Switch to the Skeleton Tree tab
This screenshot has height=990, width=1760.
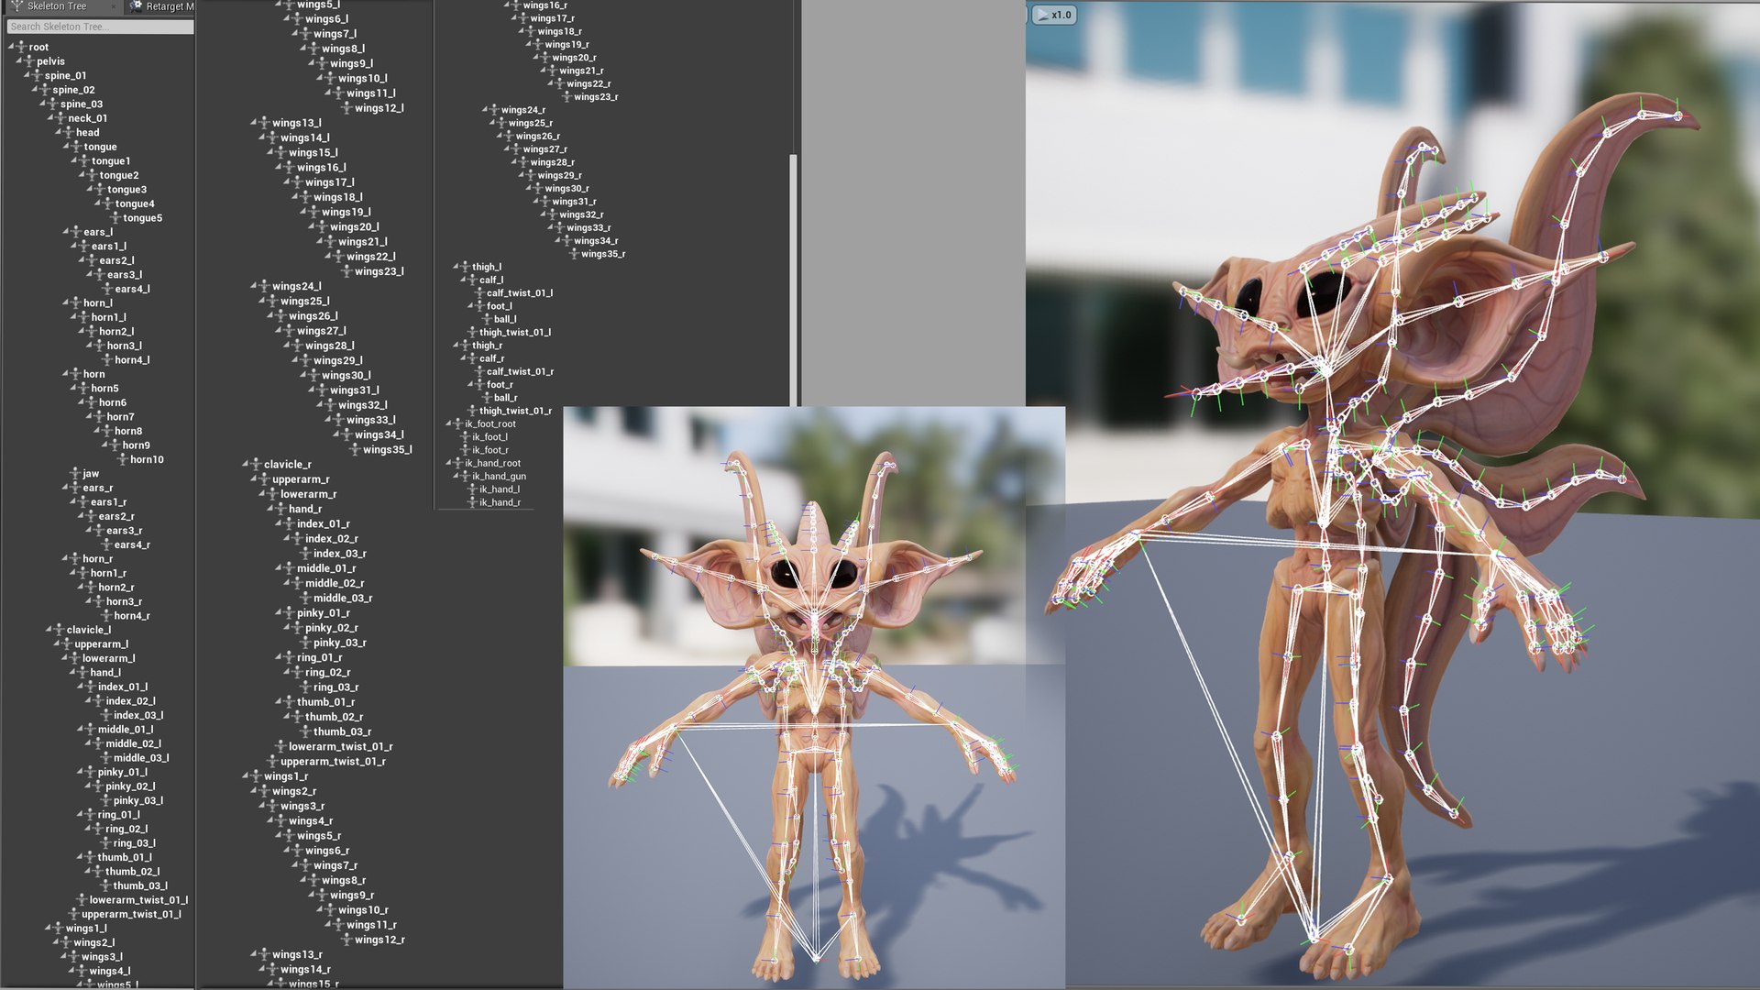tap(57, 6)
